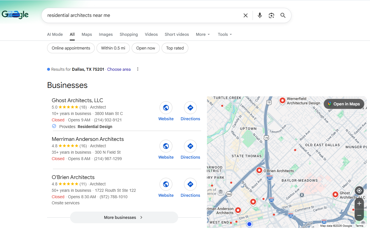Get directions to Merriman Anderson Architects

[x=190, y=146]
